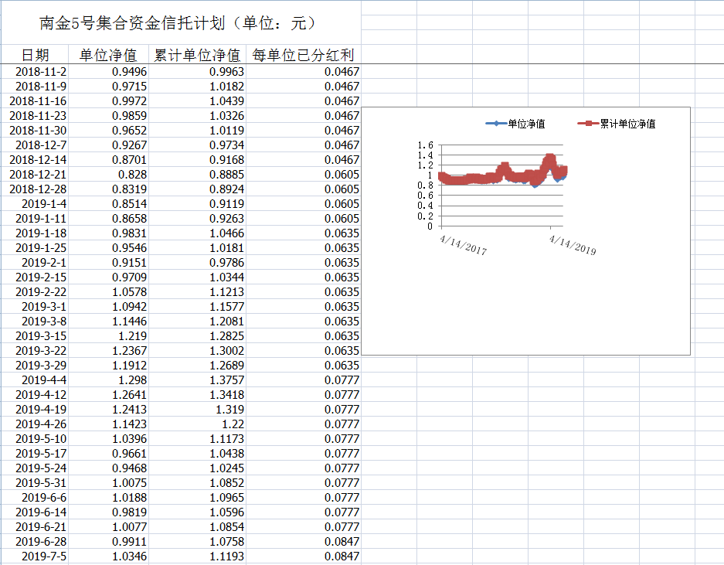Select date cell 2019-1-4
This screenshot has height=565, width=724.
35,204
